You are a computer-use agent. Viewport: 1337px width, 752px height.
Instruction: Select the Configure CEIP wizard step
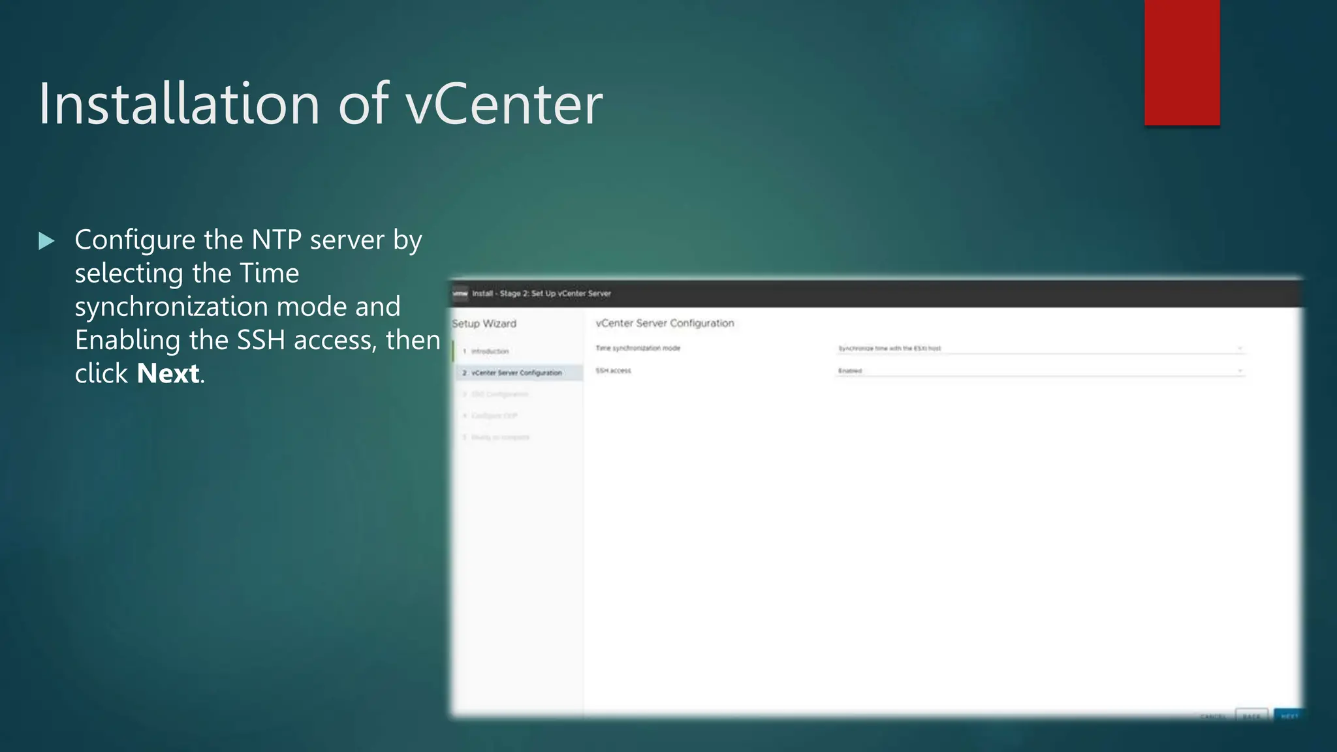(x=518, y=416)
